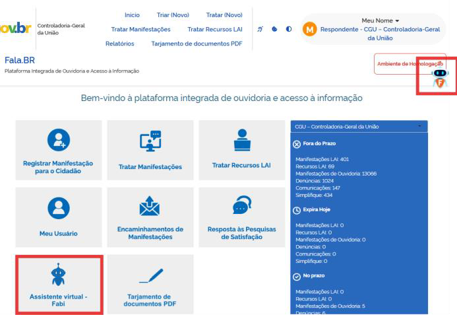Open the Fabi robot chatbot icon

[440, 78]
